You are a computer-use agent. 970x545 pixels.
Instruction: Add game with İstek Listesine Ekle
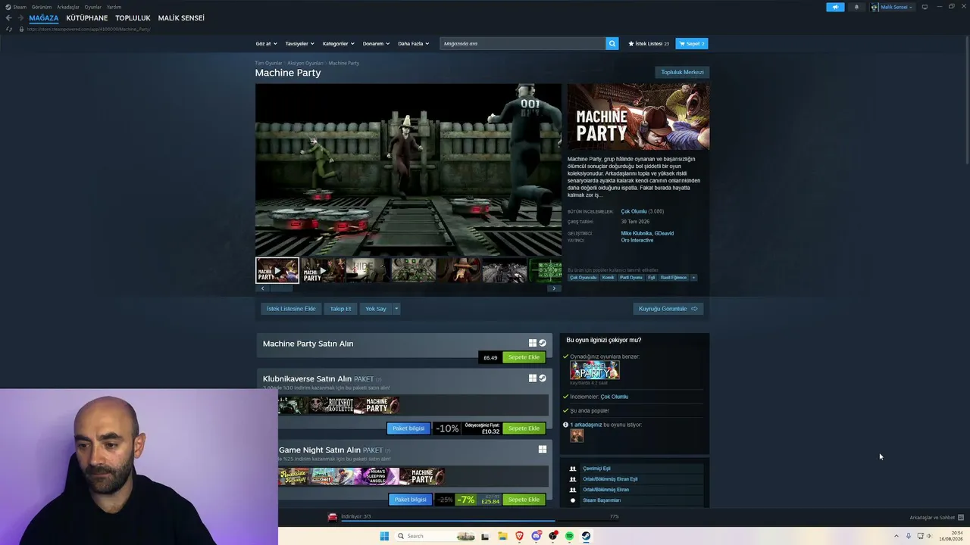pos(291,309)
